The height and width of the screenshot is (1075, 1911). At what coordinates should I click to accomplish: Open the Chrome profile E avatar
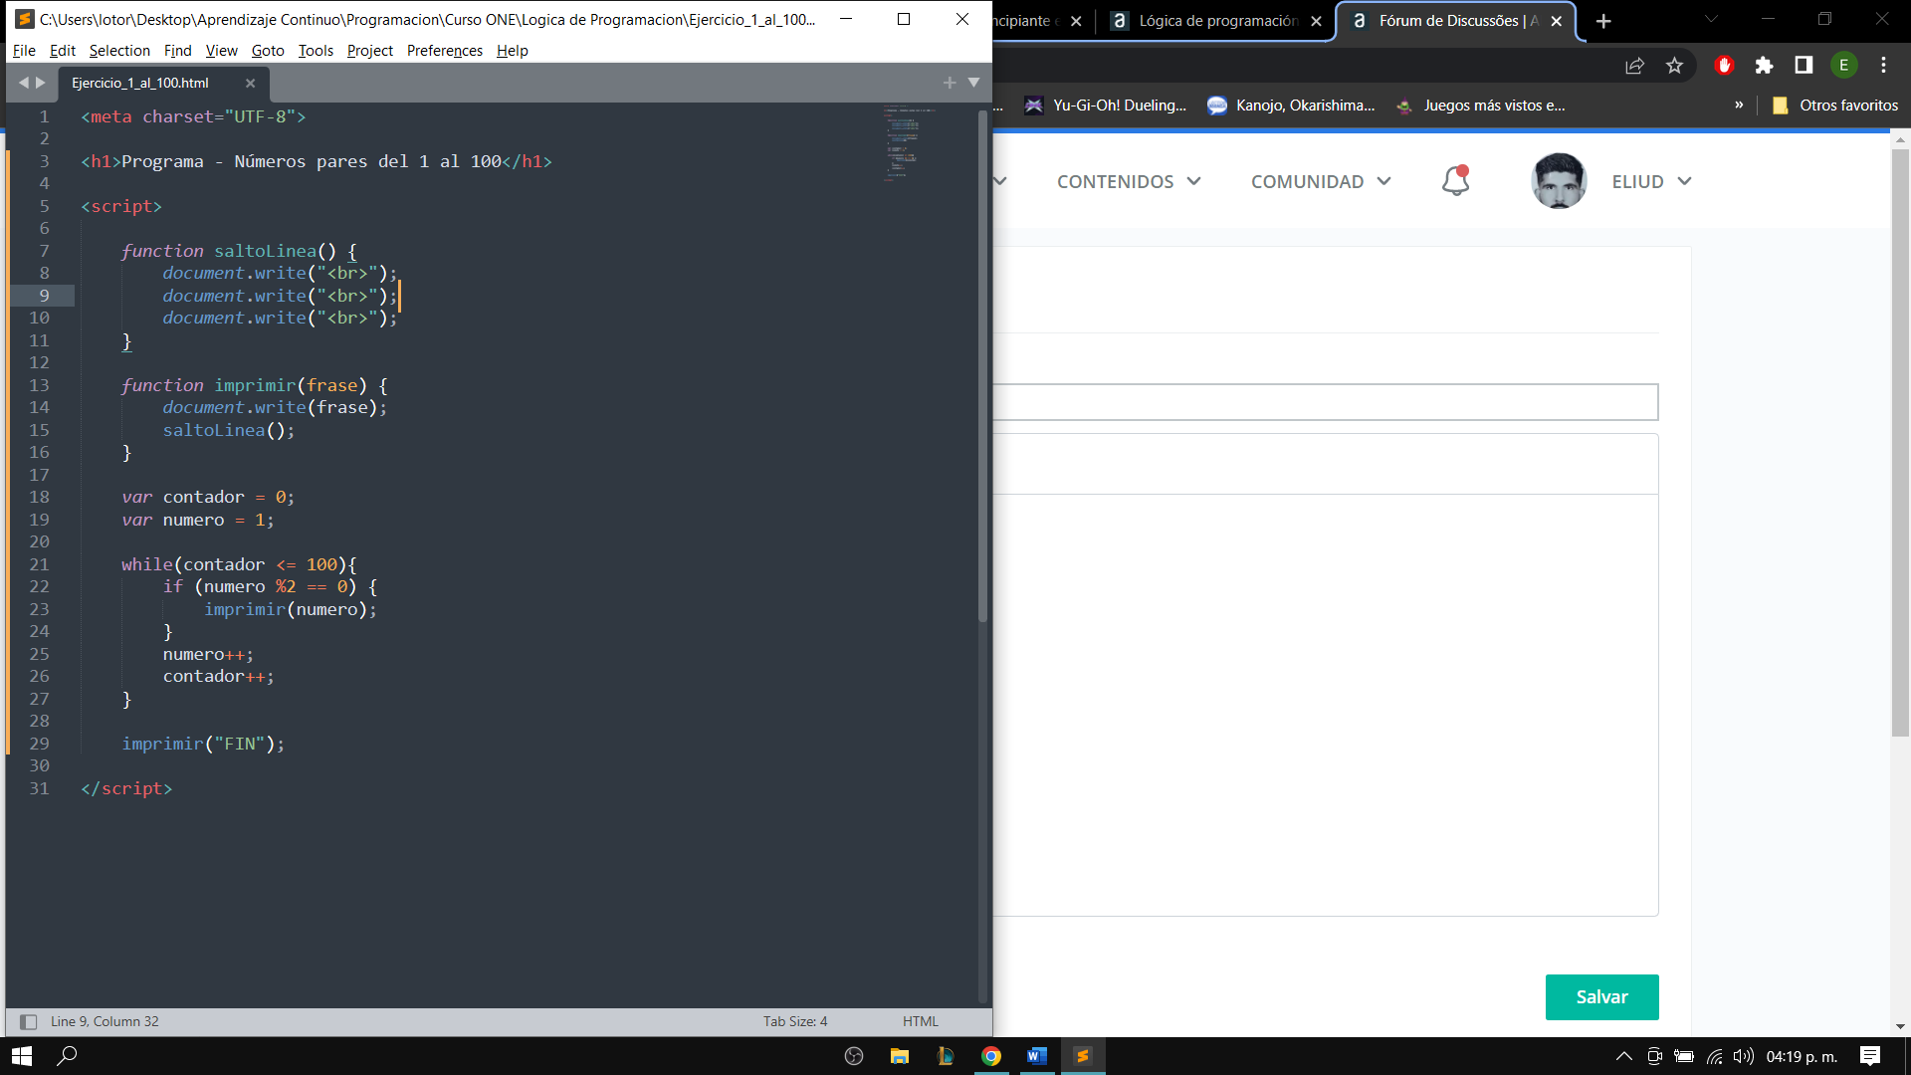point(1844,66)
